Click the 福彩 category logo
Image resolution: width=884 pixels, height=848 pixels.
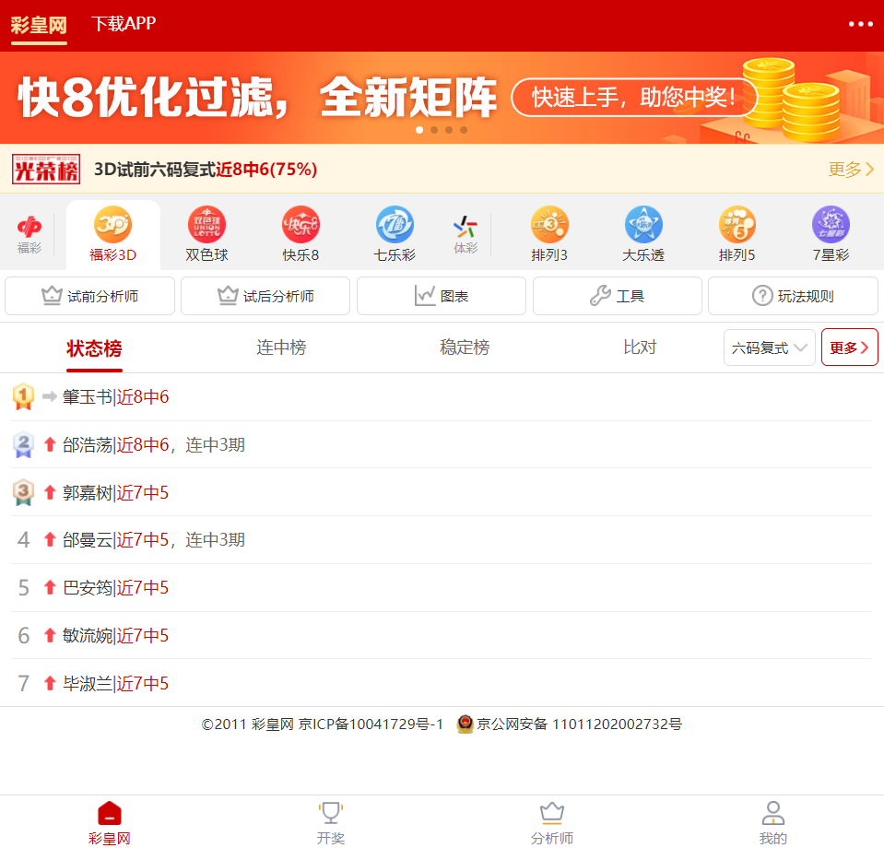(x=29, y=234)
